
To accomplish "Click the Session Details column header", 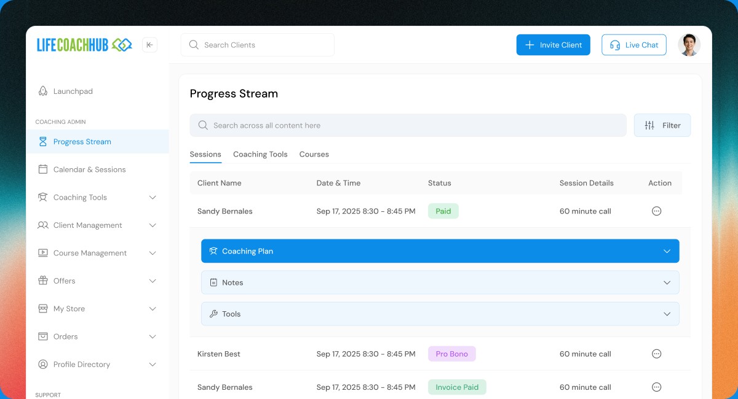I will point(587,183).
